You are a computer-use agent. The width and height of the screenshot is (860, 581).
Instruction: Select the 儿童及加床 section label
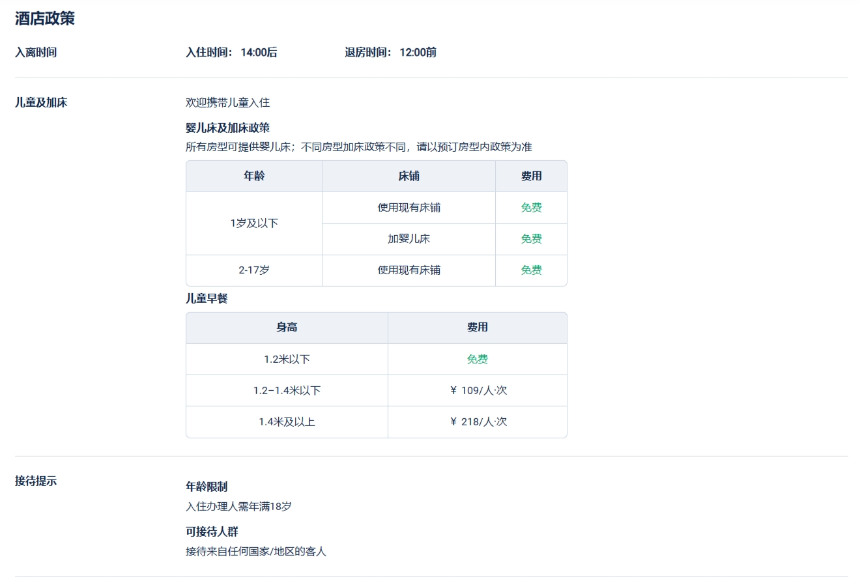41,102
